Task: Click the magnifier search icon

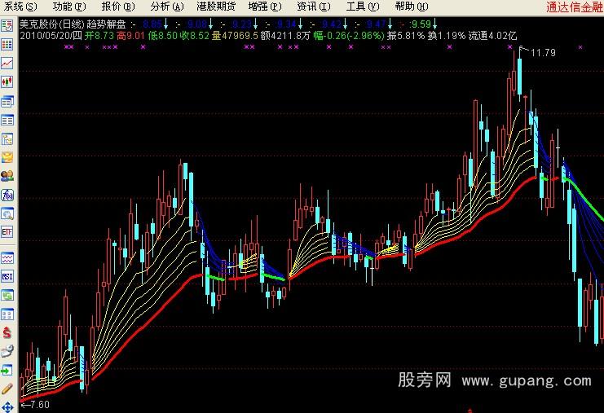Action: click(x=7, y=214)
